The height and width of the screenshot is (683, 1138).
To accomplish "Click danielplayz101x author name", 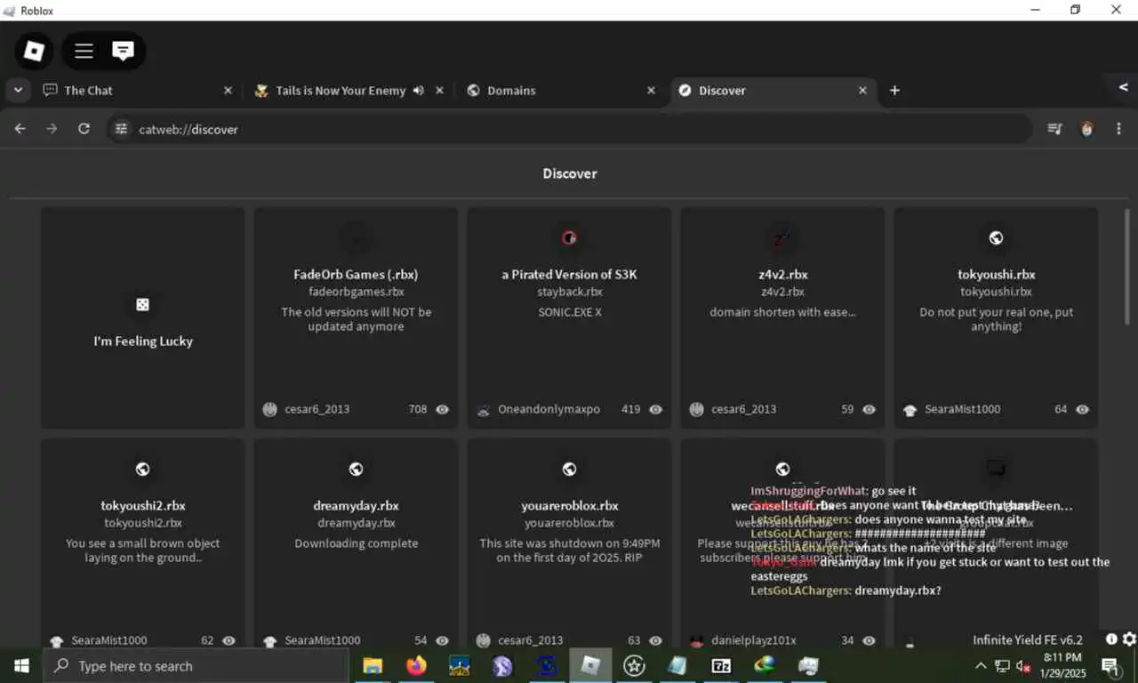I will pyautogui.click(x=754, y=640).
